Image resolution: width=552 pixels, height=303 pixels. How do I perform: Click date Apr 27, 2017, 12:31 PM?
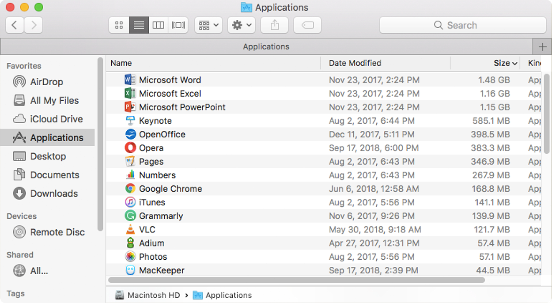[374, 243]
